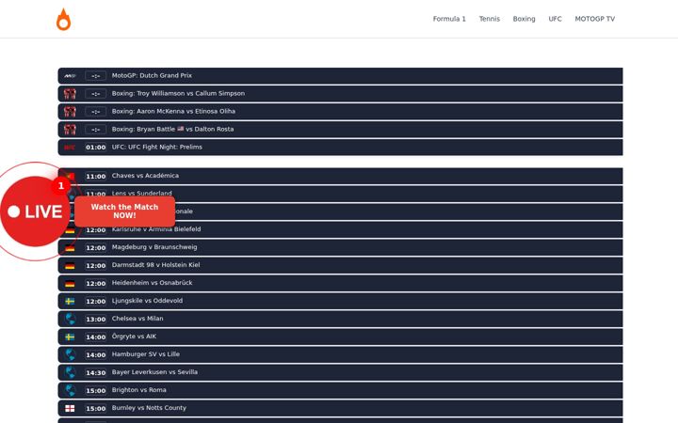The width and height of the screenshot is (678, 423).
Task: Open Boxing: Aaron McKenna vs Etinosa Oliha
Action: [x=340, y=111]
